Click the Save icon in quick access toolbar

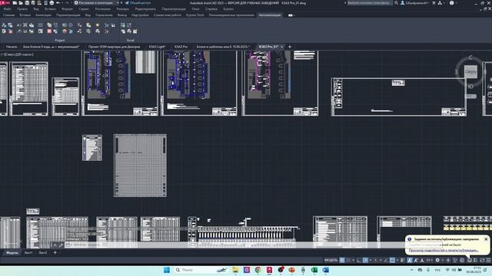(27, 3)
